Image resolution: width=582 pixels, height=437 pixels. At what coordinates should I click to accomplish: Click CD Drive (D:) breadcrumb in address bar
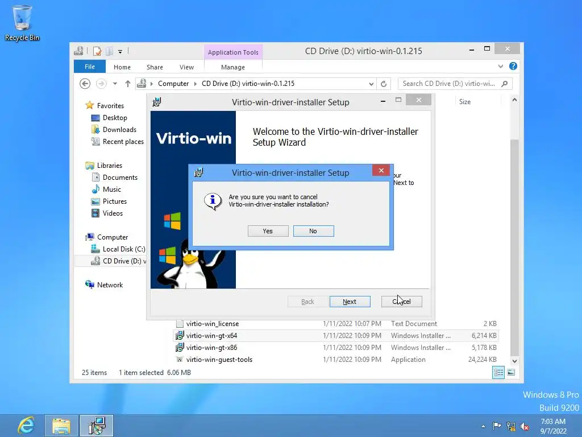[248, 84]
